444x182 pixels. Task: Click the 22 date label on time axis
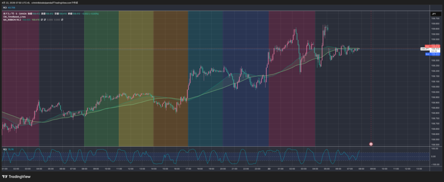coord(269,169)
